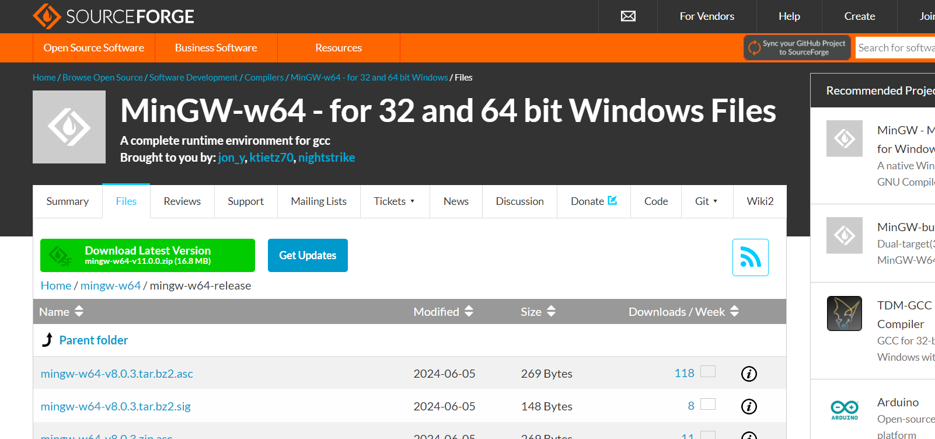The image size is (935, 439).
Task: Expand the Git dropdown
Action: click(707, 201)
